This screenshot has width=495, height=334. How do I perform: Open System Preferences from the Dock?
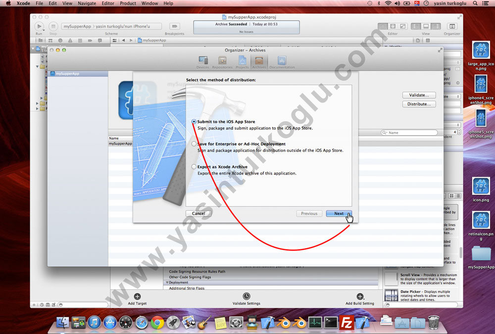point(236,323)
